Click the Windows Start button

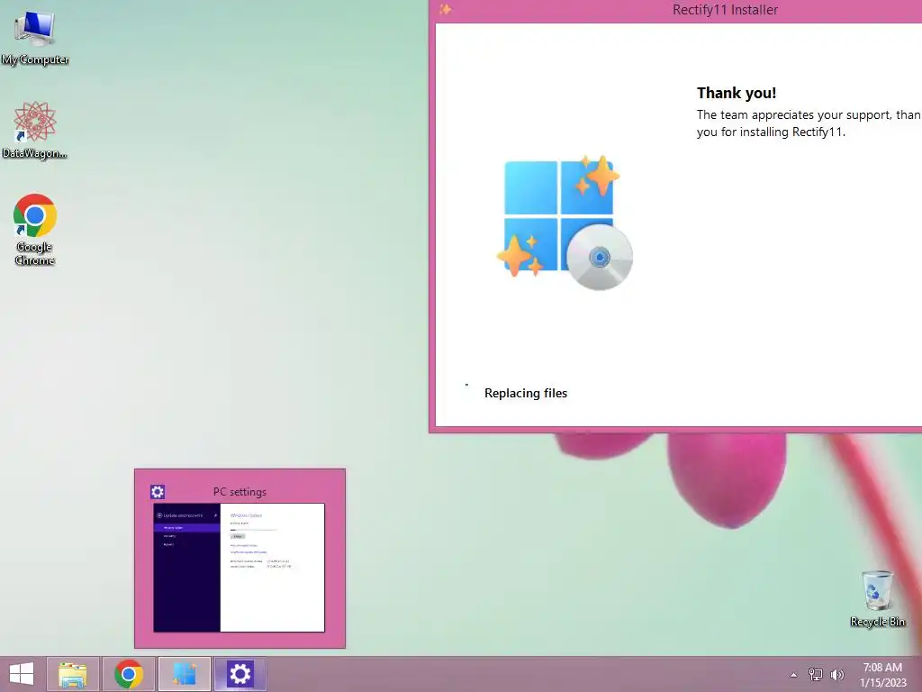pyautogui.click(x=22, y=674)
